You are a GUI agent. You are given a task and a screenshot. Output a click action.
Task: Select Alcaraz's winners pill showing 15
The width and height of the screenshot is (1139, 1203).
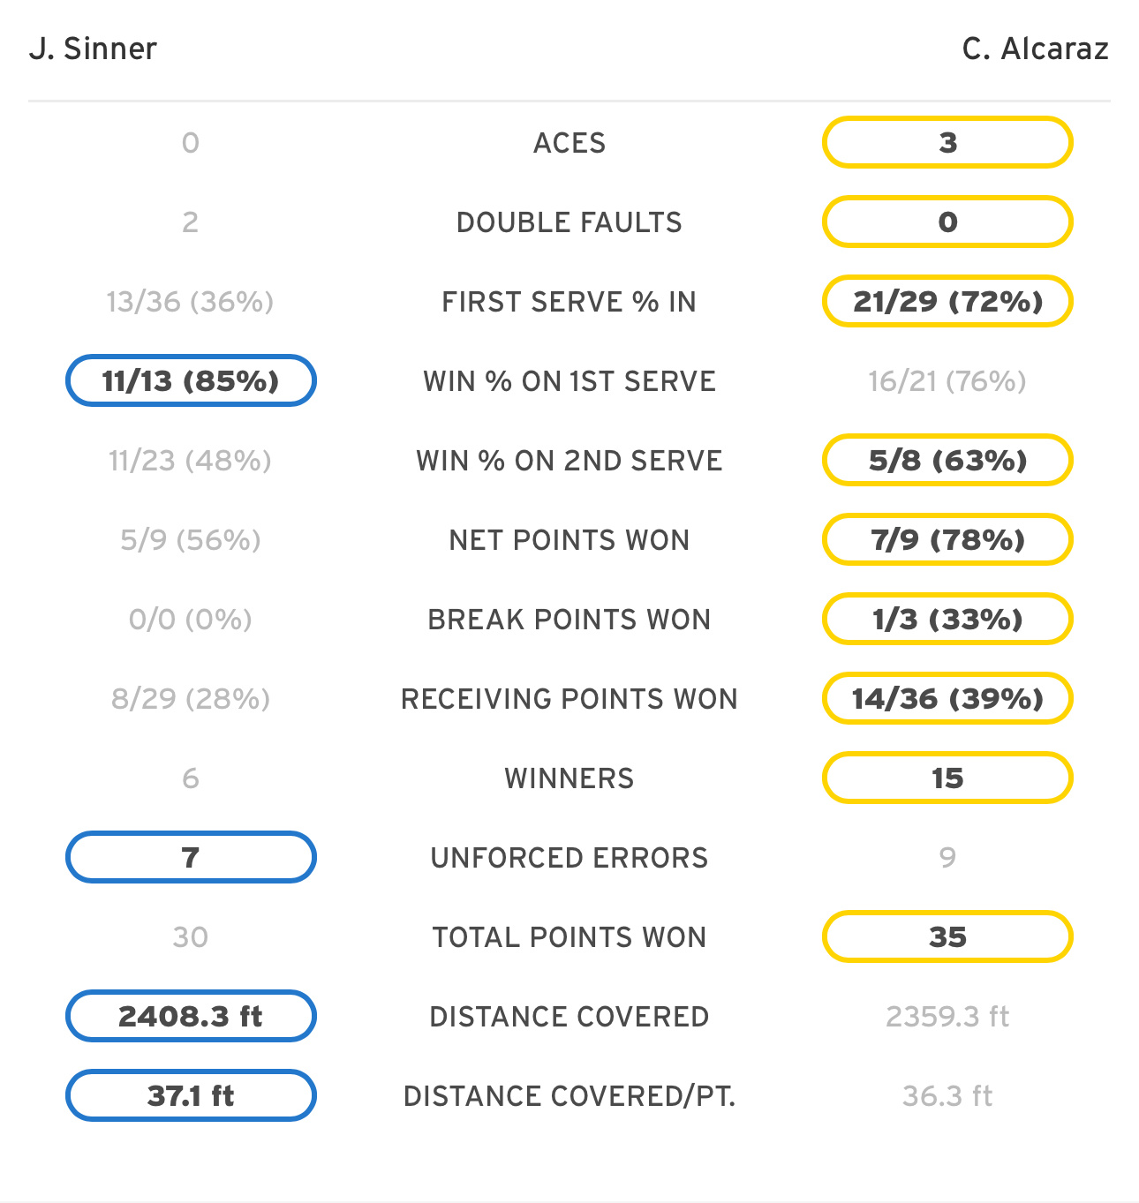[x=947, y=778]
